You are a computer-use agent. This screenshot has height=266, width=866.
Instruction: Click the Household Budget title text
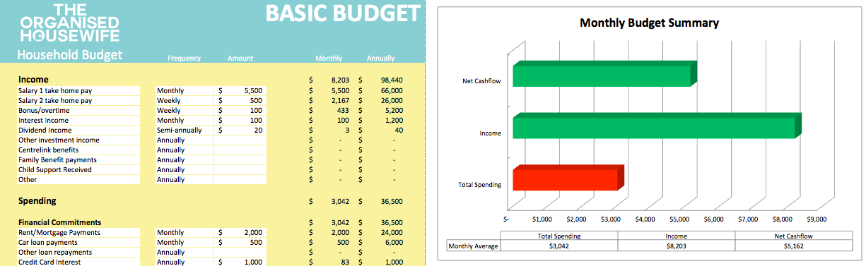(69, 55)
